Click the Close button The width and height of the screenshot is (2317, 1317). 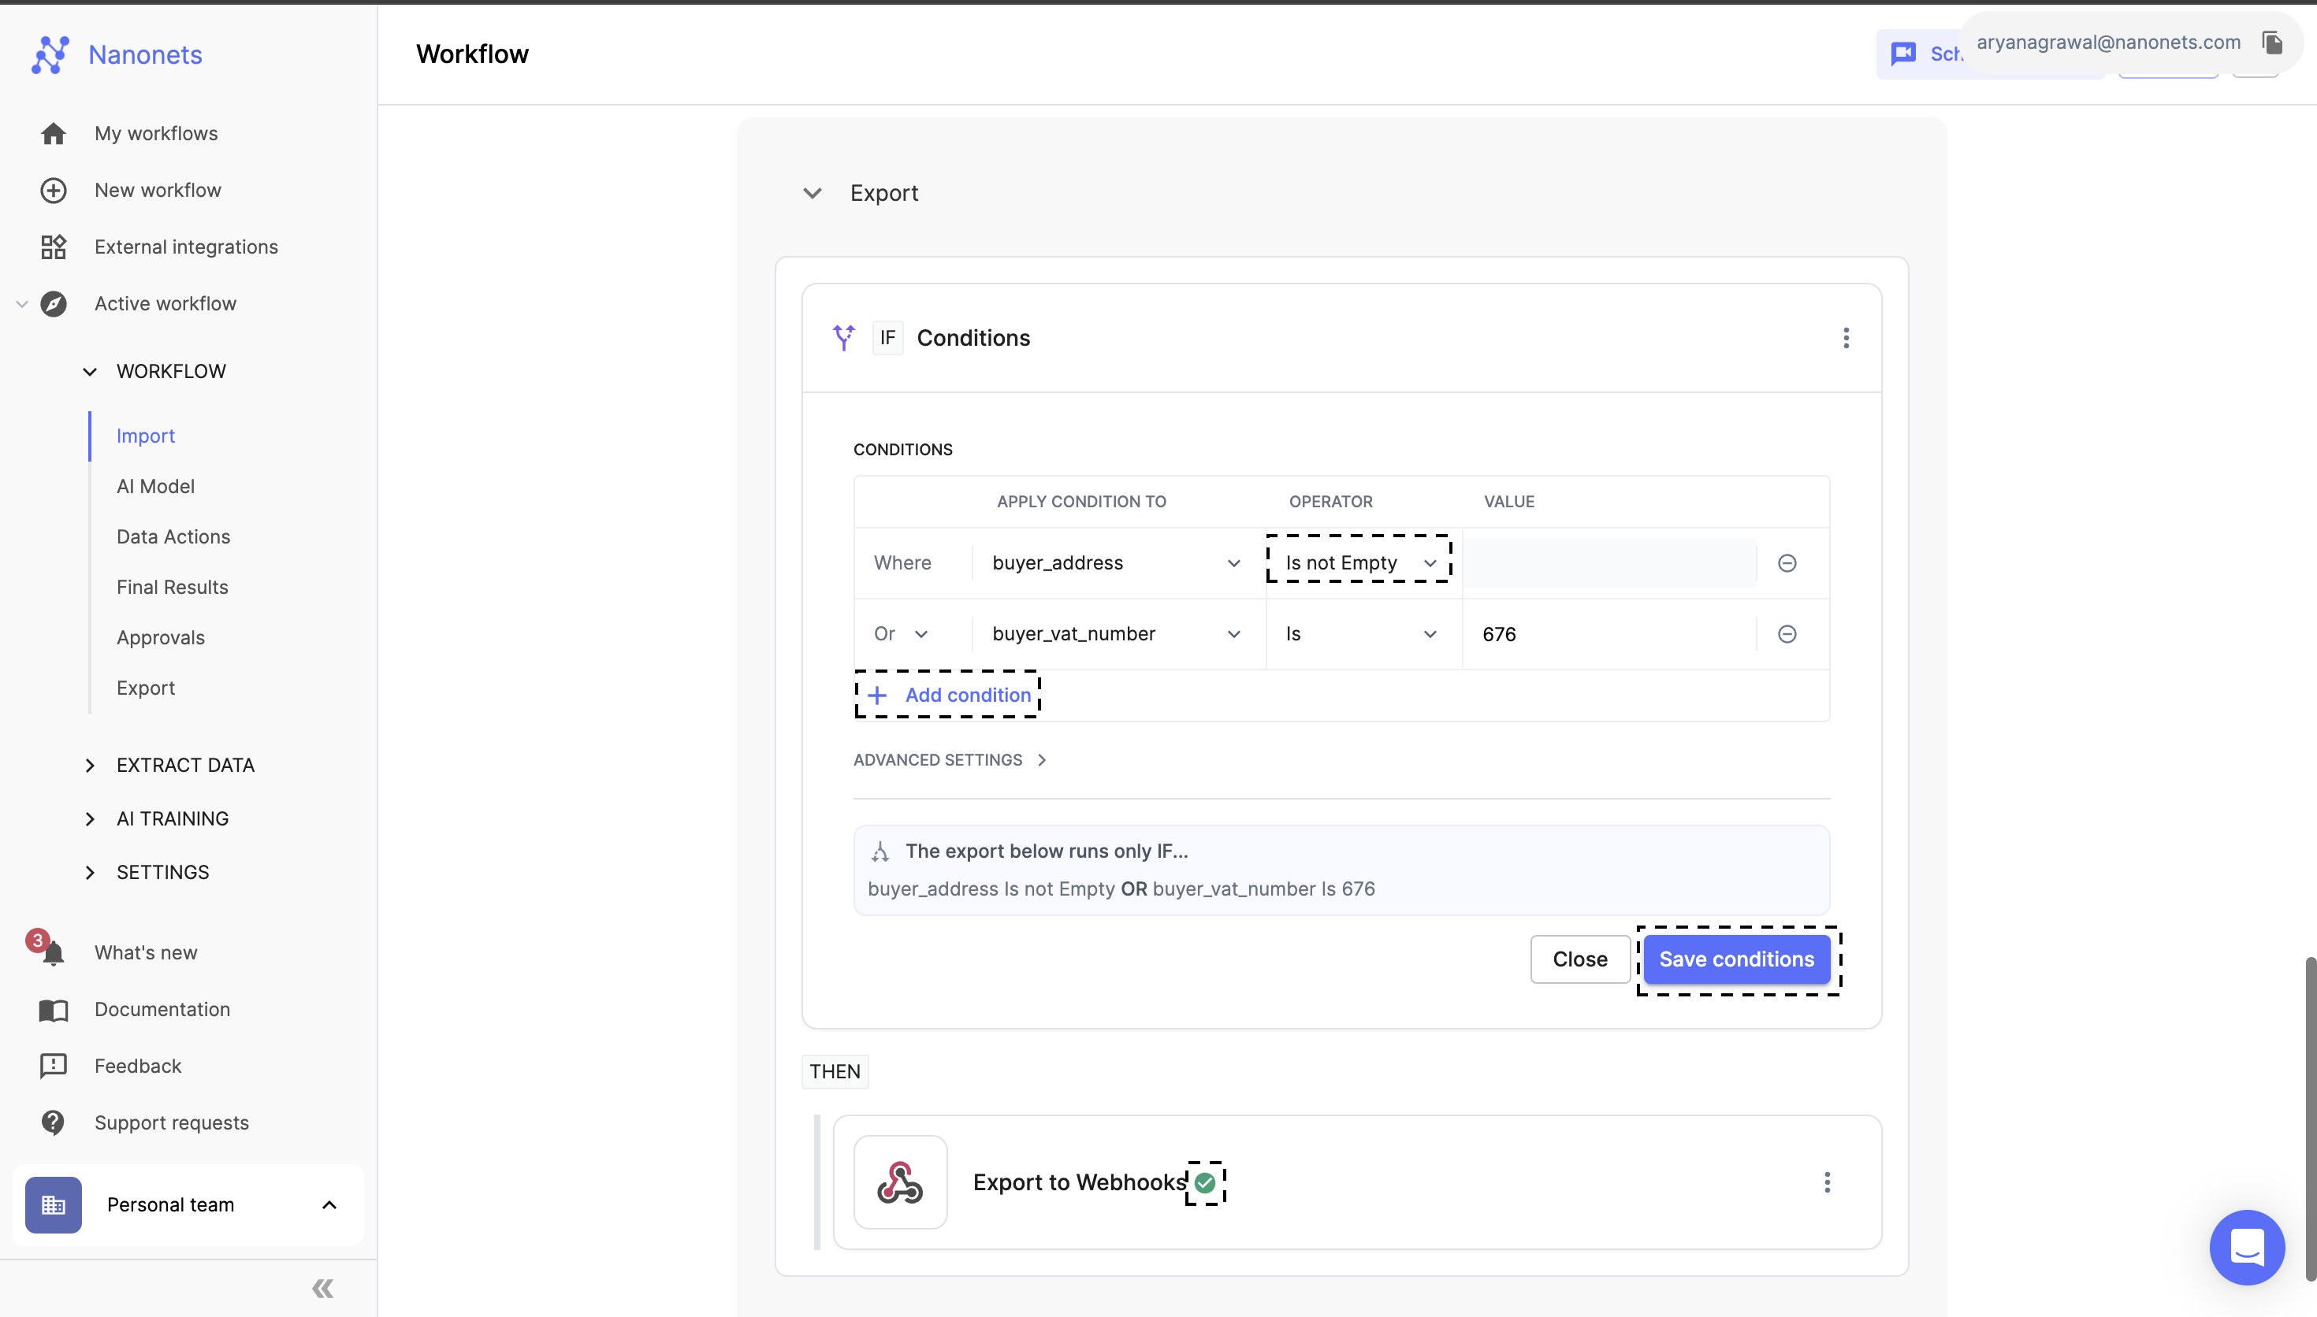(1579, 959)
